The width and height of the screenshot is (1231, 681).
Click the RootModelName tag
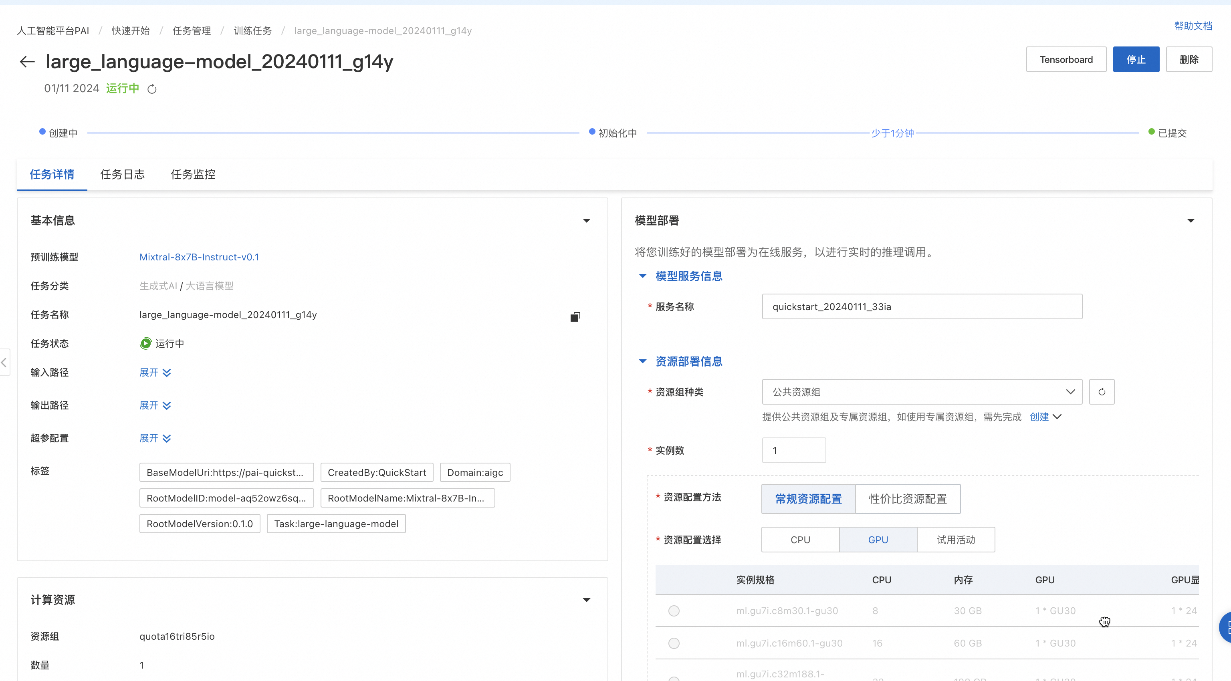pos(408,498)
